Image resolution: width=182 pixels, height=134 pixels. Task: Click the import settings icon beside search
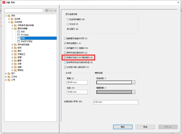[51, 11]
